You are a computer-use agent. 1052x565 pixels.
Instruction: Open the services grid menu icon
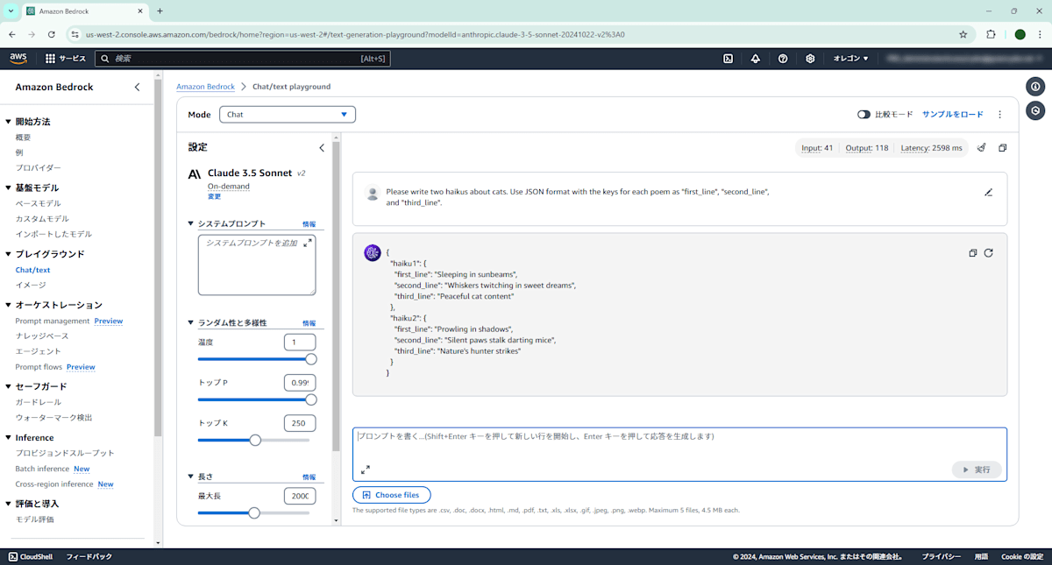50,59
